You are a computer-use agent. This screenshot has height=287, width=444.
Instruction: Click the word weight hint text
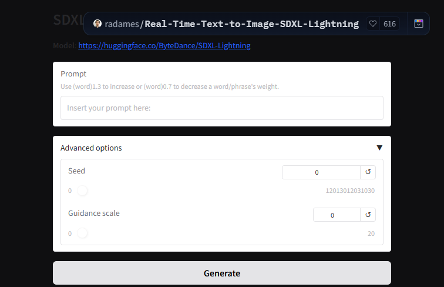(170, 86)
